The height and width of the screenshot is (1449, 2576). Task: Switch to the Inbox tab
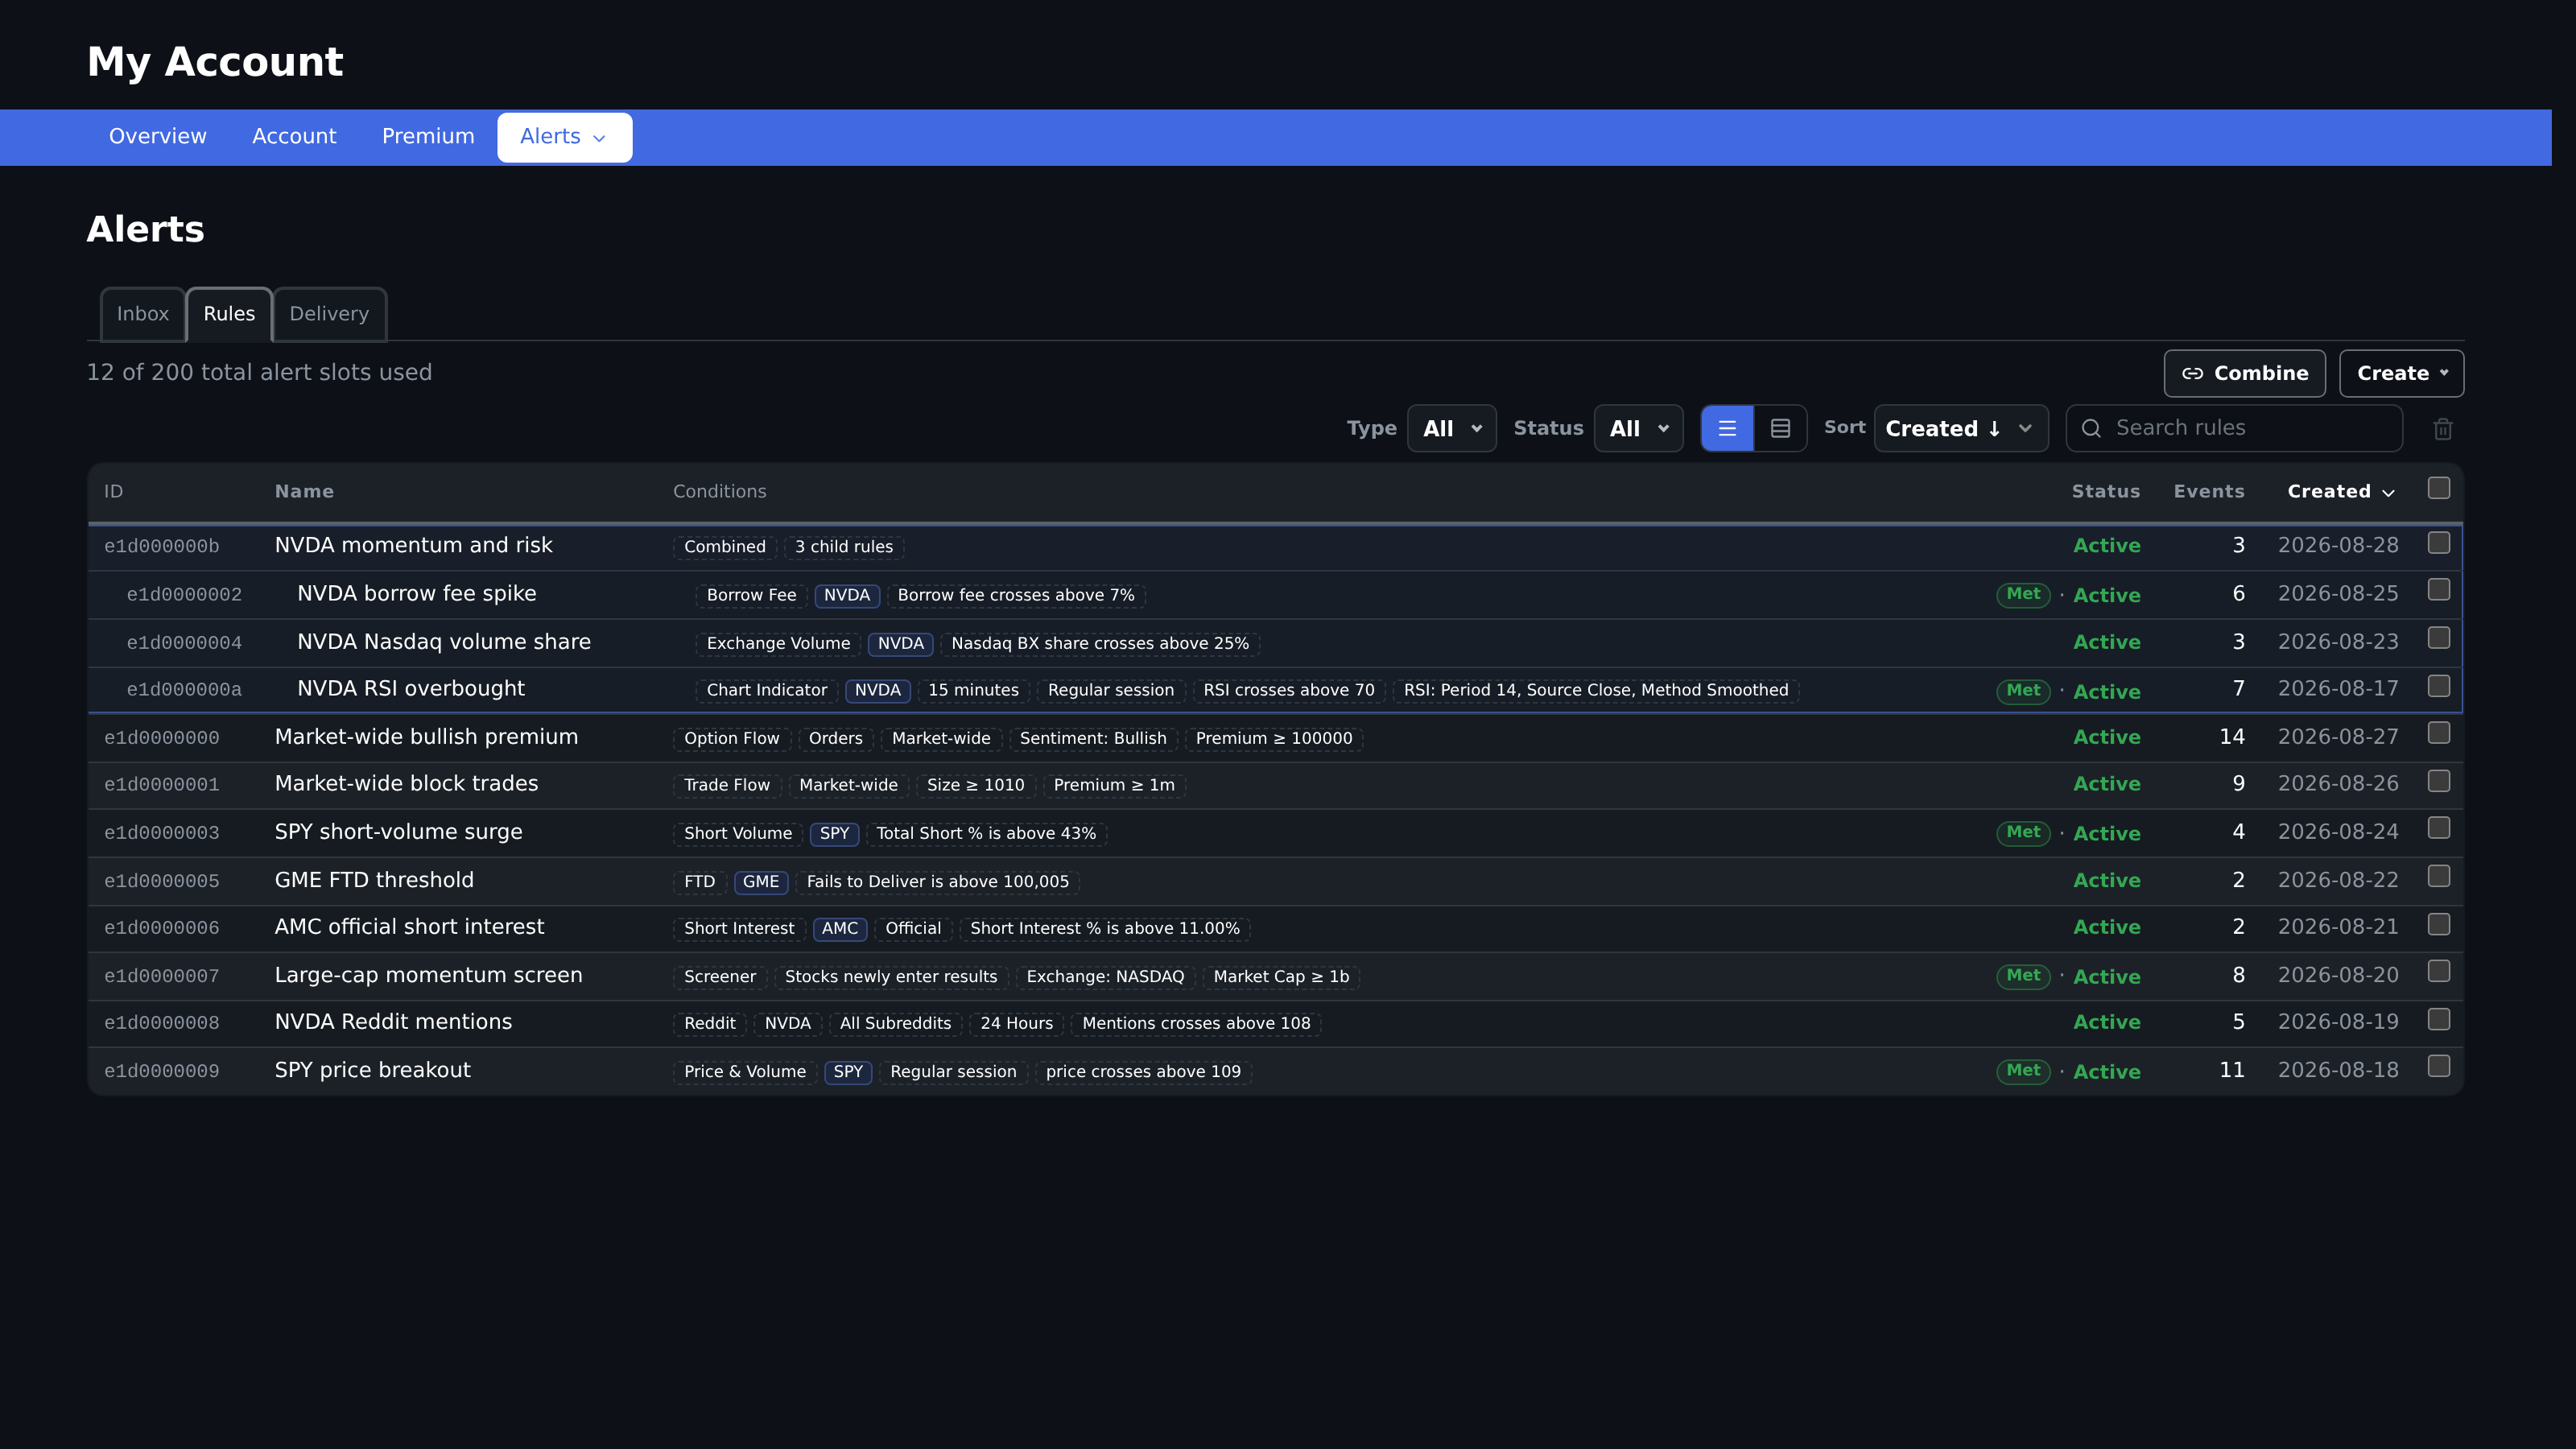143,314
